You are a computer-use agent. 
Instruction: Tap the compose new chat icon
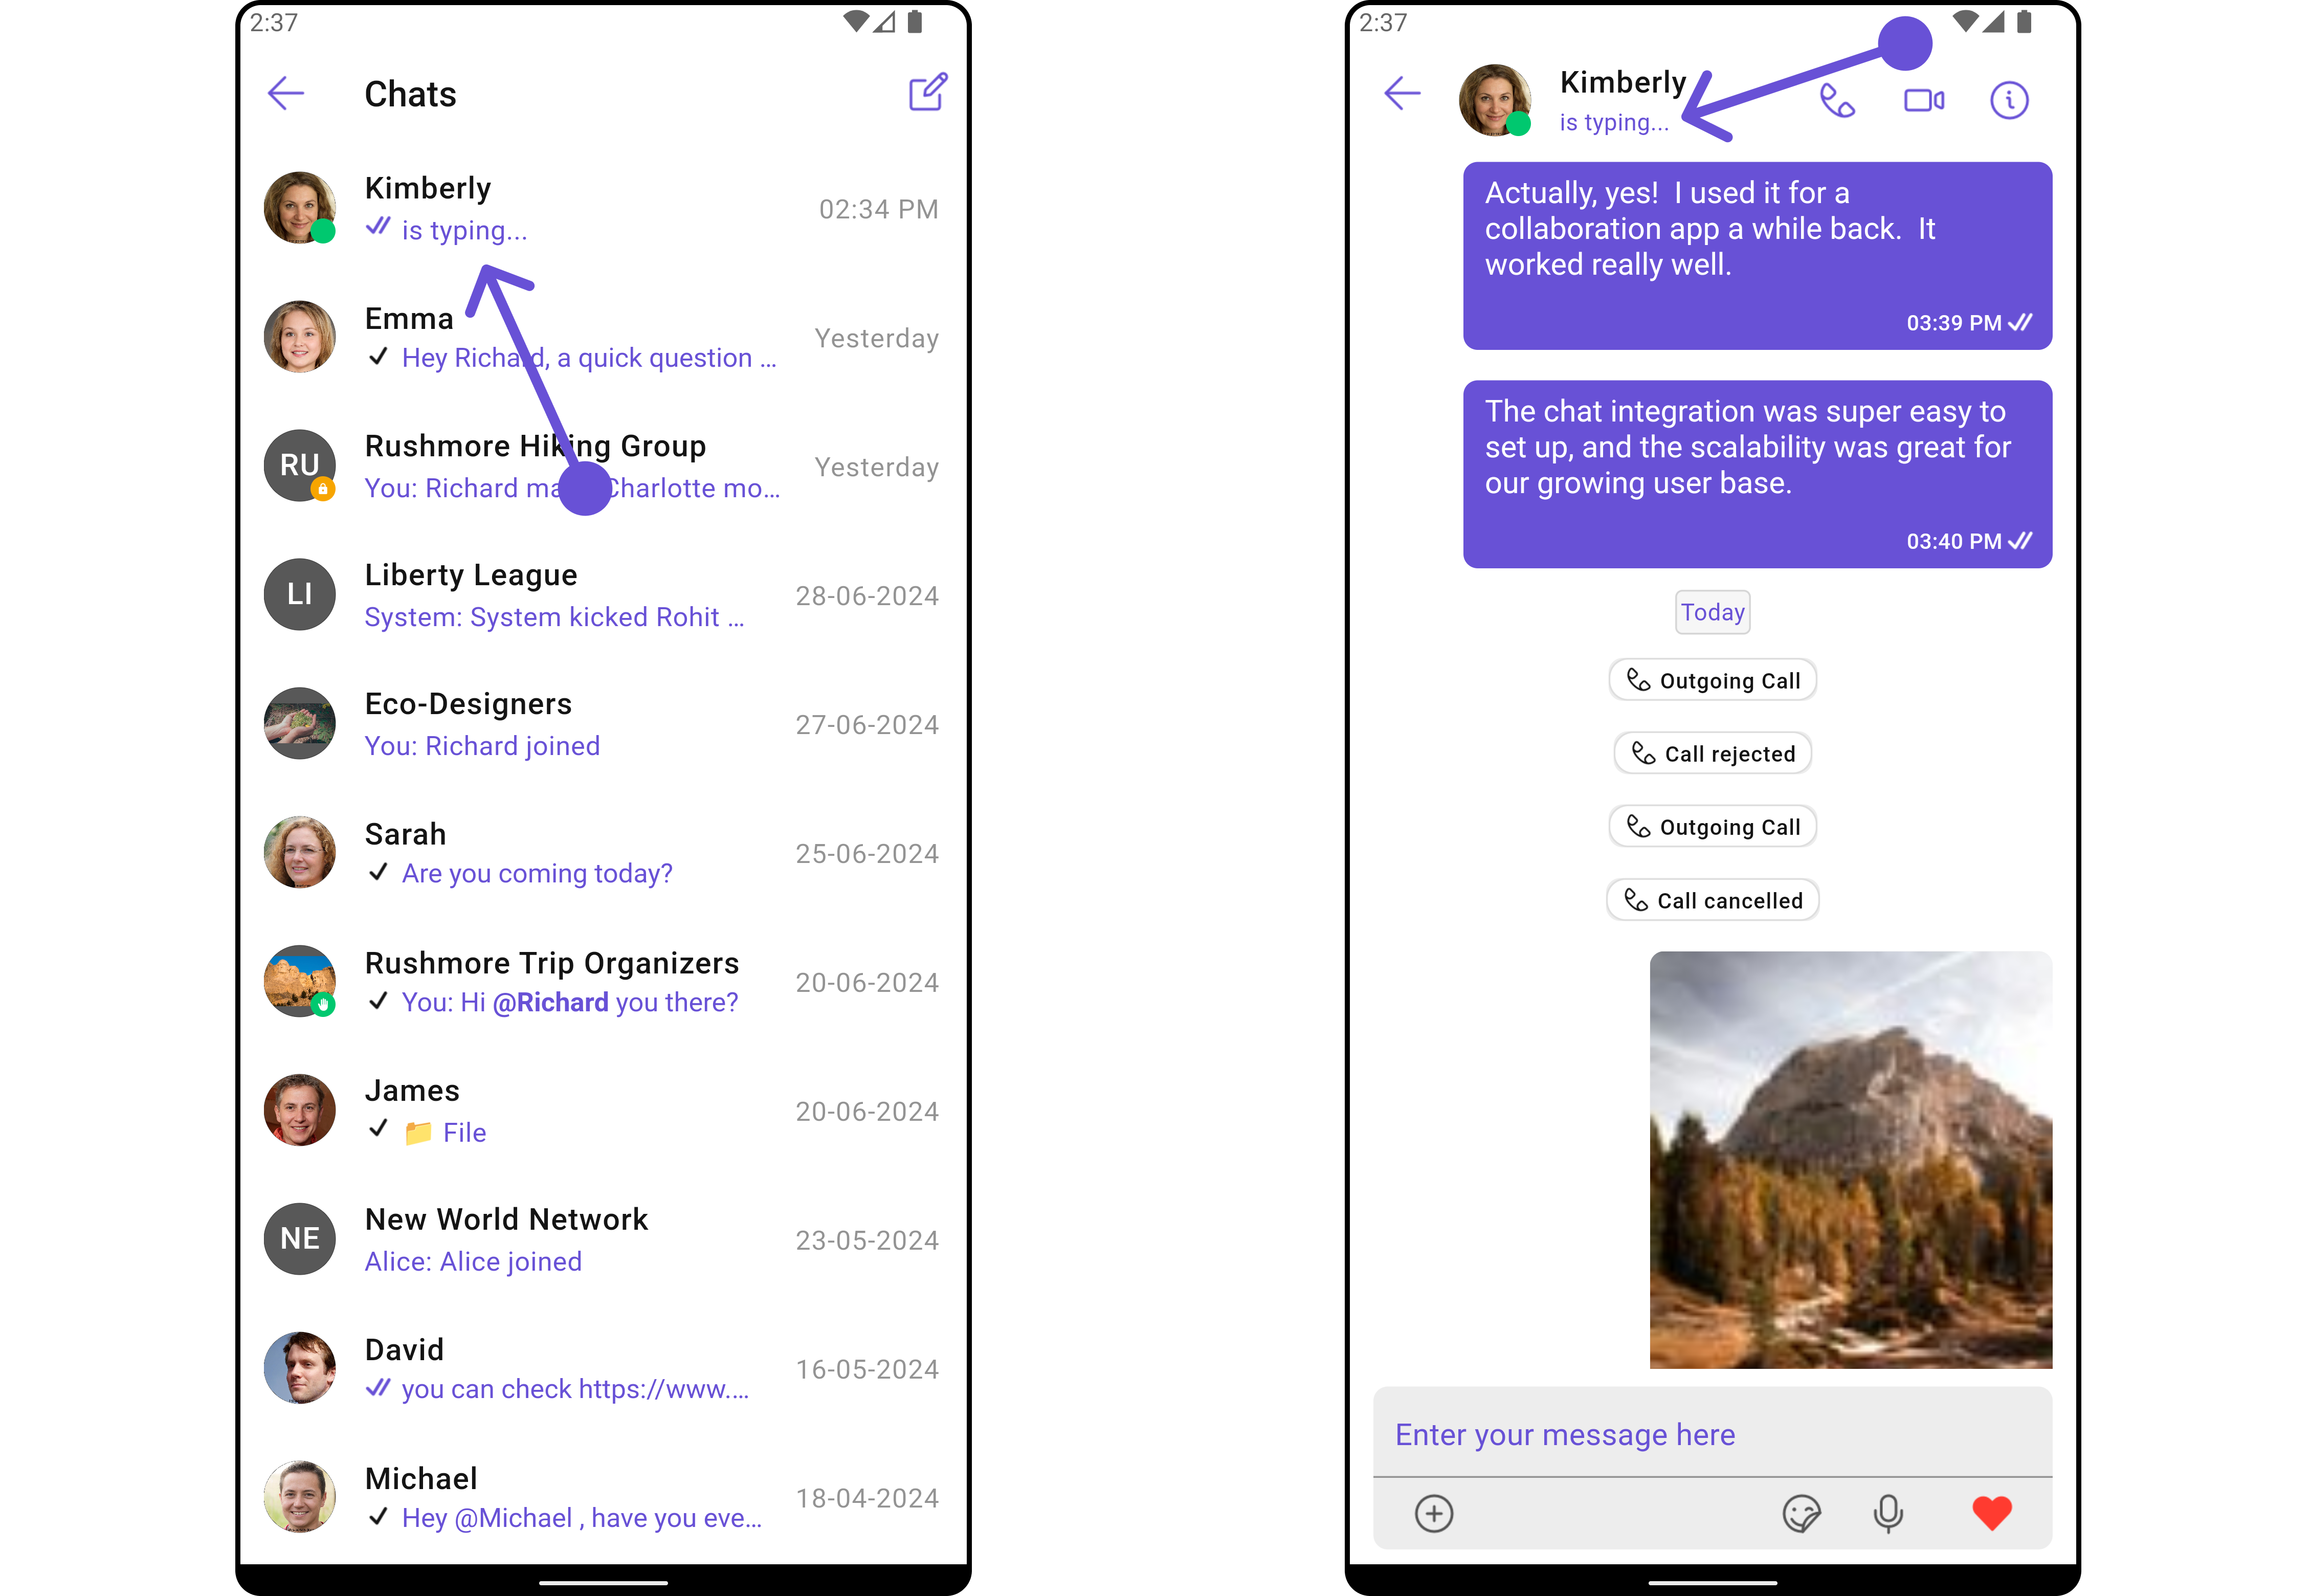927,93
